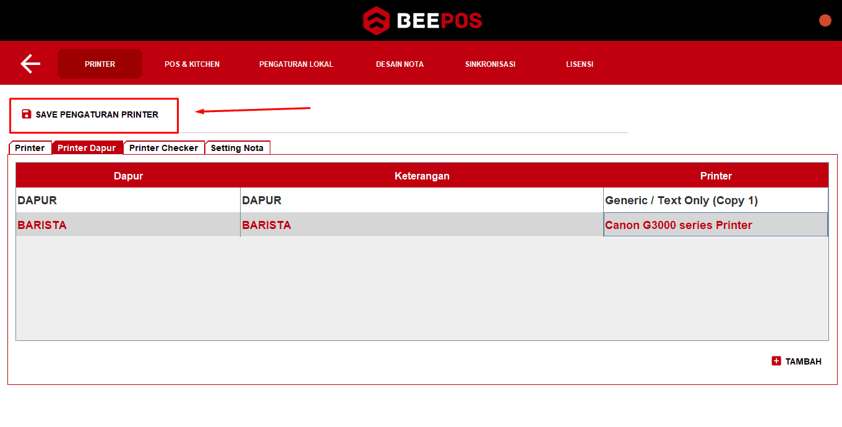Open the Printer menu in navigation bar

pyautogui.click(x=100, y=64)
